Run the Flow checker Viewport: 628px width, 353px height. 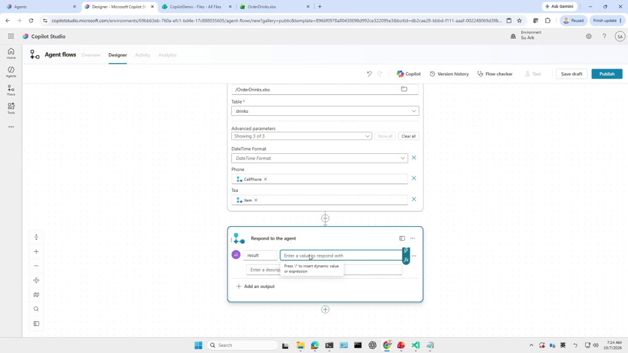495,74
